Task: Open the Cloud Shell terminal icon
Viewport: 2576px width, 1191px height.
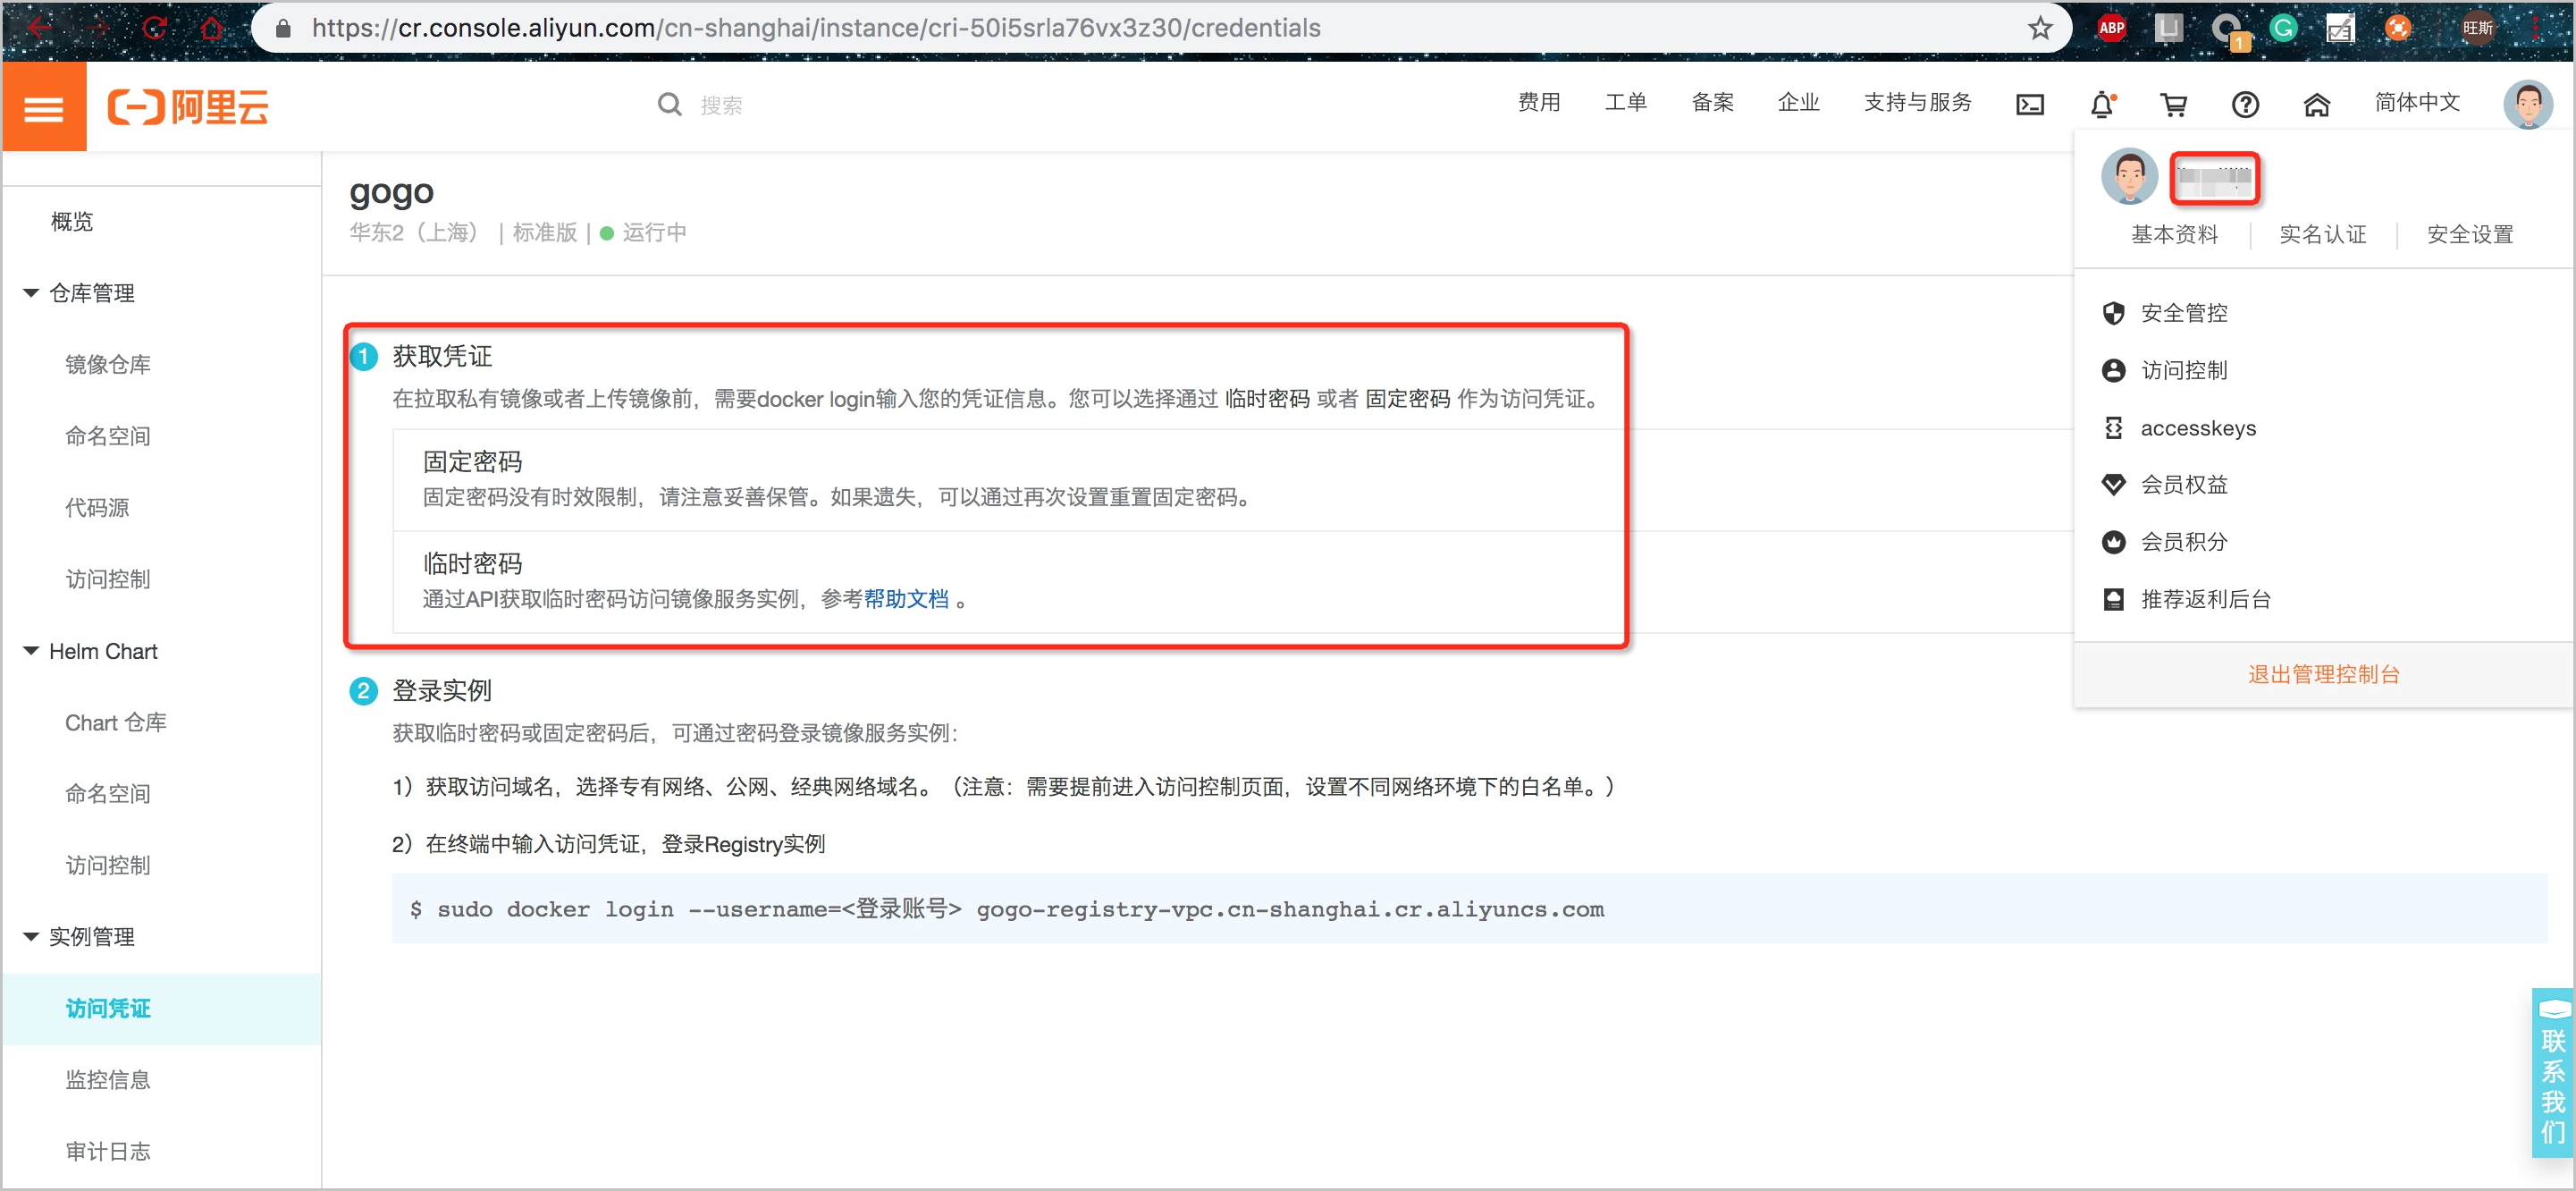Action: pyautogui.click(x=2029, y=104)
